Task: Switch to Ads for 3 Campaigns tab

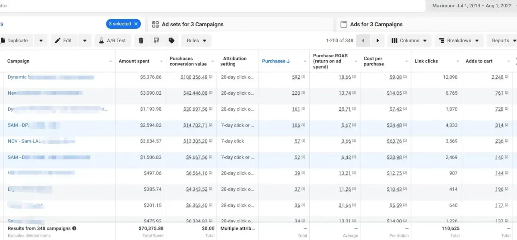Action: (376, 25)
